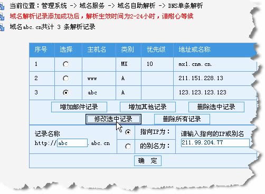This screenshot has width=265, height=194.
Task: Choose the 指向IP为 radio option
Action: [x=128, y=132]
